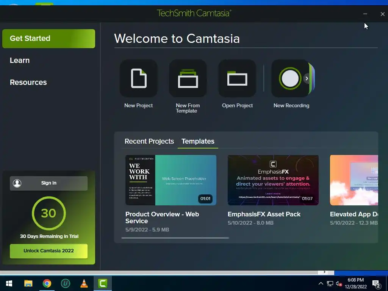Click the Product Overview - Web Service title
This screenshot has height=291, width=388.
click(162, 217)
